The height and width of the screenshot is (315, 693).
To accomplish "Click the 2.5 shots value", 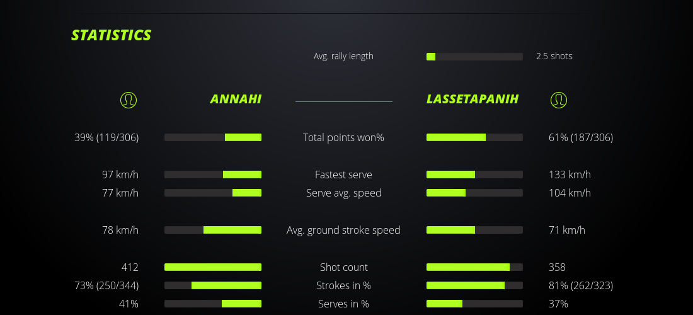I will pyautogui.click(x=554, y=56).
